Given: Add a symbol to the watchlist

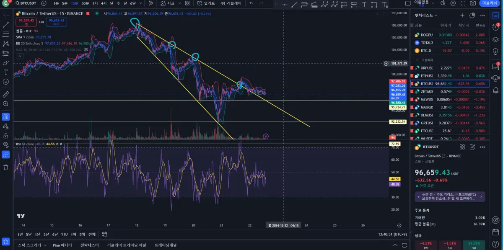Looking at the screenshot, I should 462,15.
